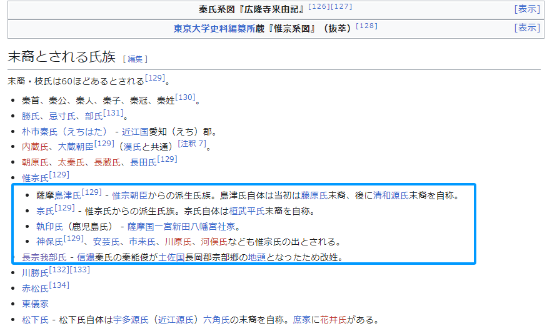Click the red 太秦氏 link
The image size is (552, 331).
(71, 162)
